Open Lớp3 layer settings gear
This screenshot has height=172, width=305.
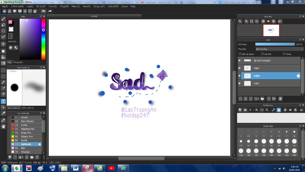pyautogui.click(x=298, y=76)
